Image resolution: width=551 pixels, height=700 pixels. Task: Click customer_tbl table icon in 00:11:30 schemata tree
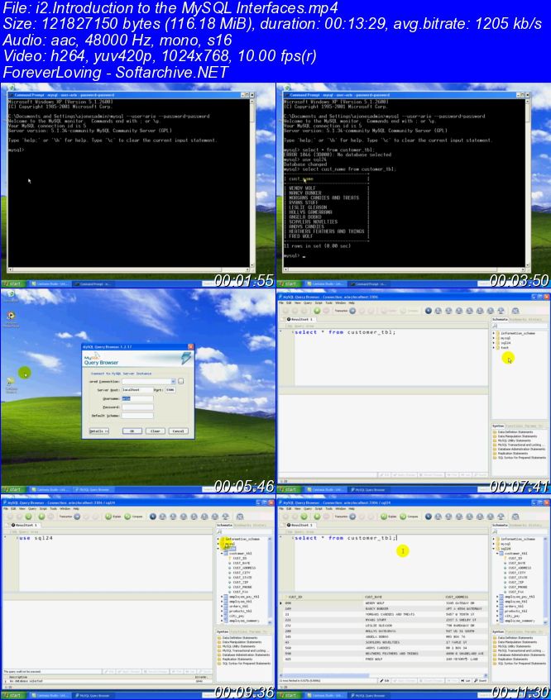point(501,554)
